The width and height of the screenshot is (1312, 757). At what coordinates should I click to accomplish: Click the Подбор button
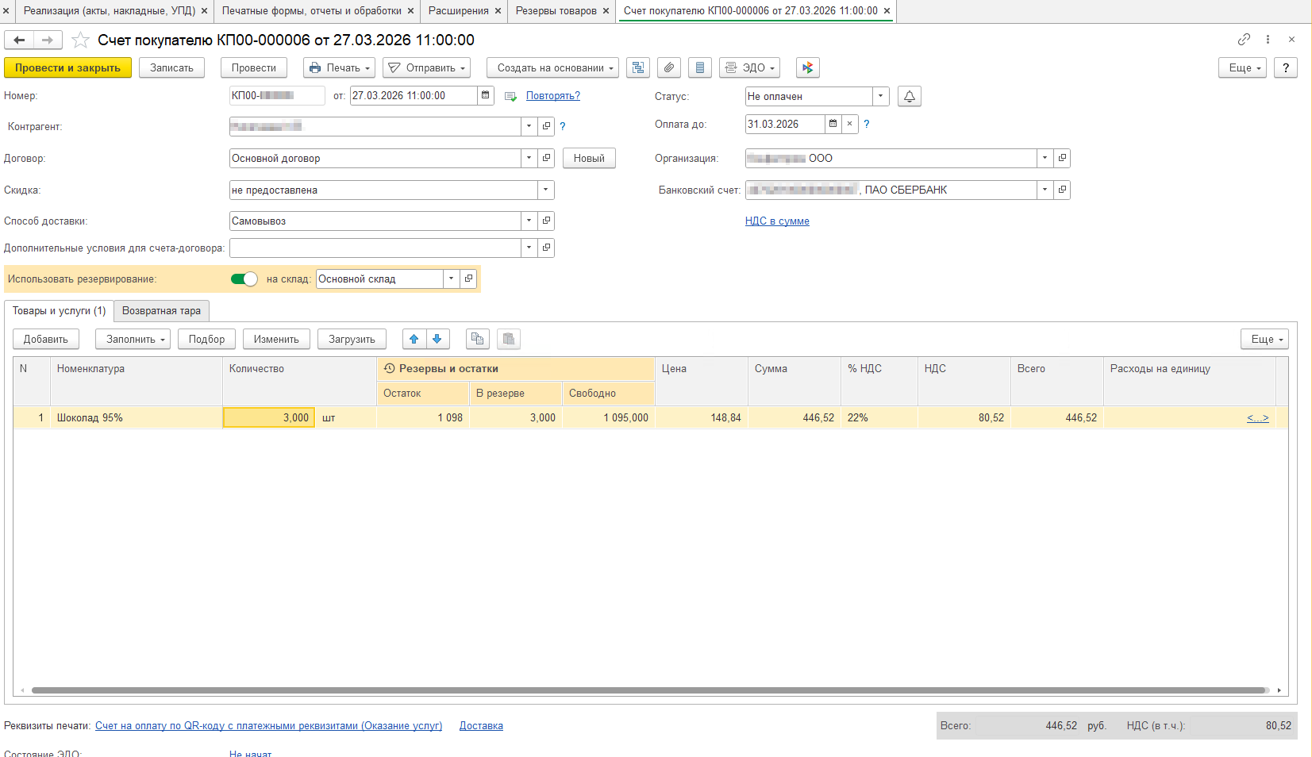pos(206,340)
